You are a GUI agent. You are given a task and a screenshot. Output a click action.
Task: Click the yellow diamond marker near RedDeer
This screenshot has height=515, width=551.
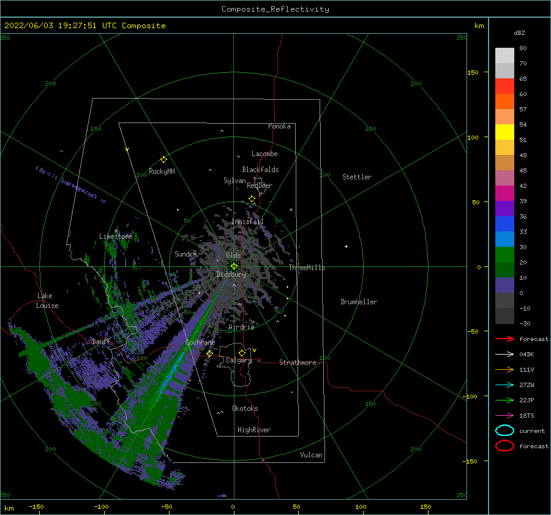click(252, 199)
